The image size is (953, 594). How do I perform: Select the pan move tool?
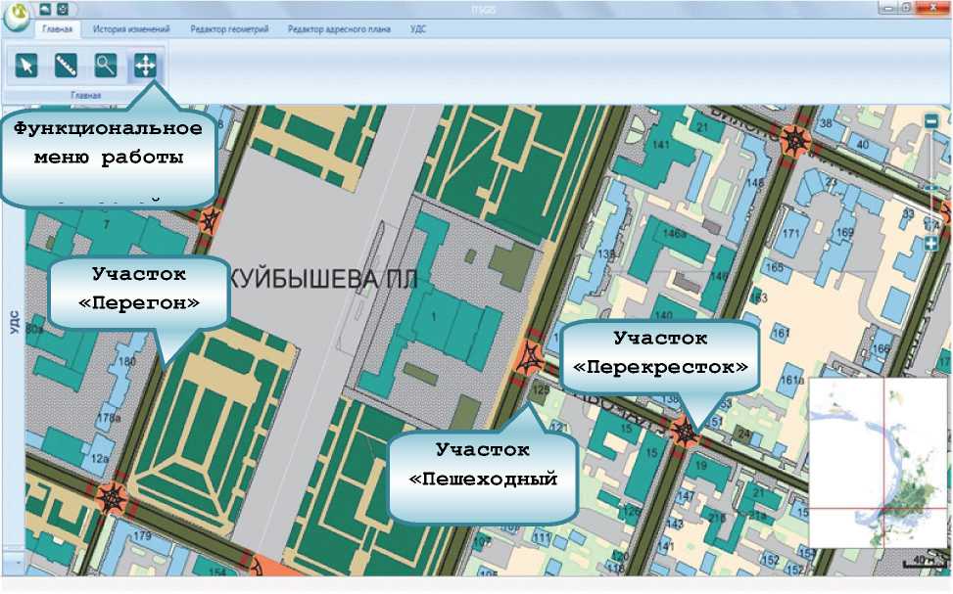(145, 66)
